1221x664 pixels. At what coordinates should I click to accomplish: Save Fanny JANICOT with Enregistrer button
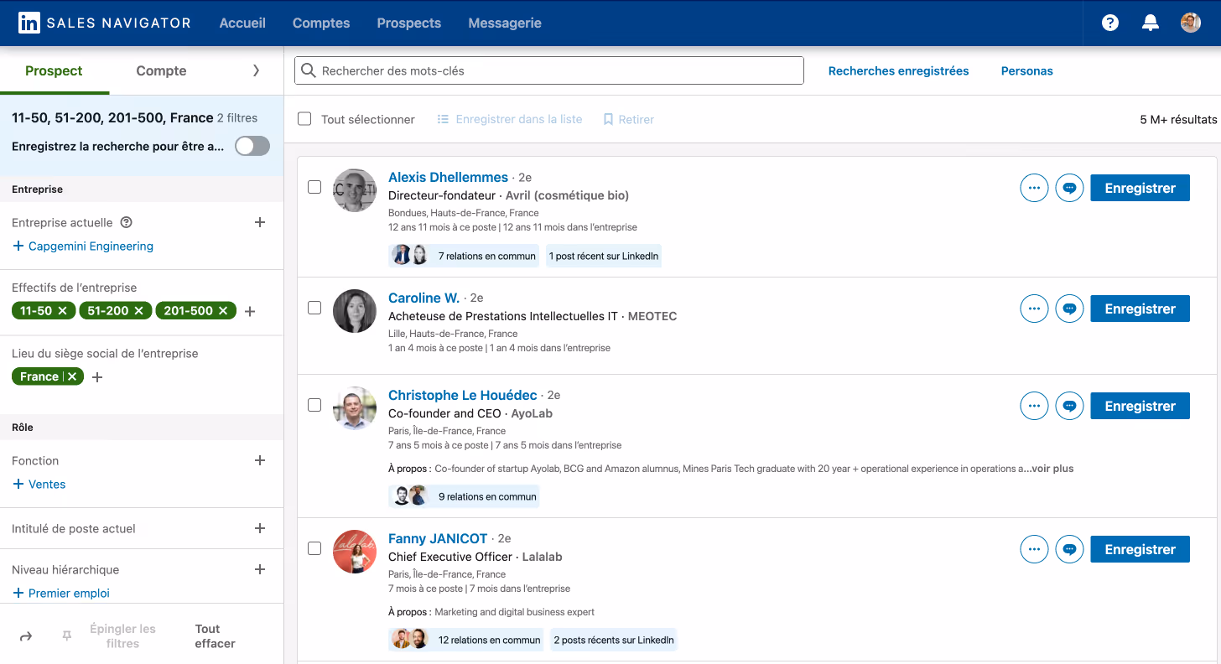tap(1140, 549)
